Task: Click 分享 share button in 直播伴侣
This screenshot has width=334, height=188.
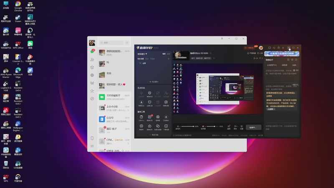Action: click(260, 53)
